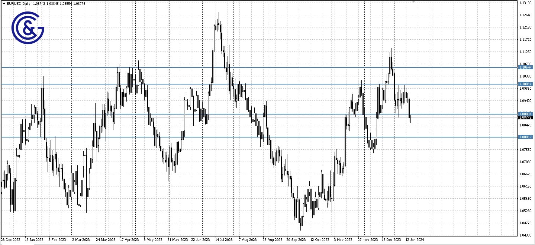Select the EURUSD,Daily chart title label

coord(18,3)
